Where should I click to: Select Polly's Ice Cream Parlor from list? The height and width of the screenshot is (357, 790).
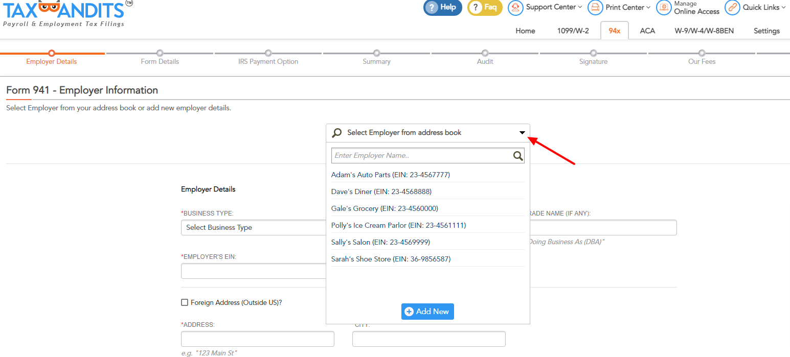tap(398, 225)
